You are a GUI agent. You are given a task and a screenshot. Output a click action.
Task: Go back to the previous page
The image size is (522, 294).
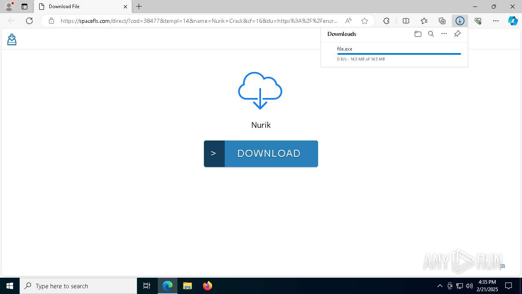[x=11, y=21]
